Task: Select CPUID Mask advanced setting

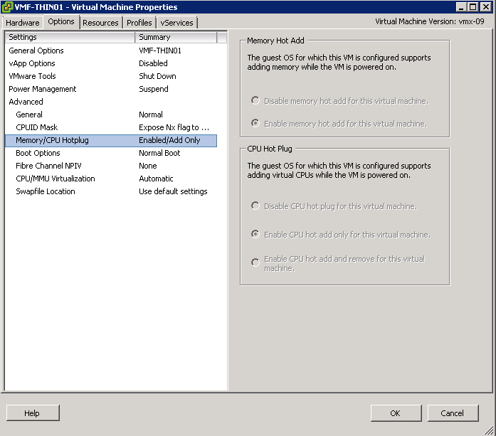Action: coord(36,127)
